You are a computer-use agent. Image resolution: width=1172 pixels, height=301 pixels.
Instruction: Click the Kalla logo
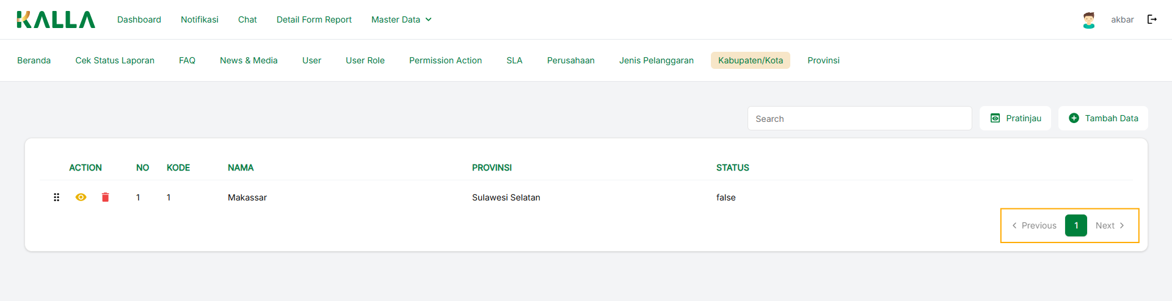point(56,19)
